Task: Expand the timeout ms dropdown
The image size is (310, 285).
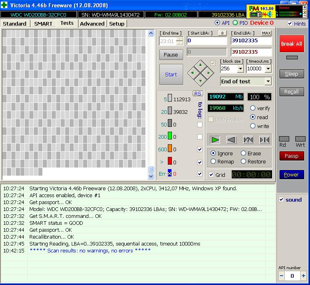Action: (268, 69)
